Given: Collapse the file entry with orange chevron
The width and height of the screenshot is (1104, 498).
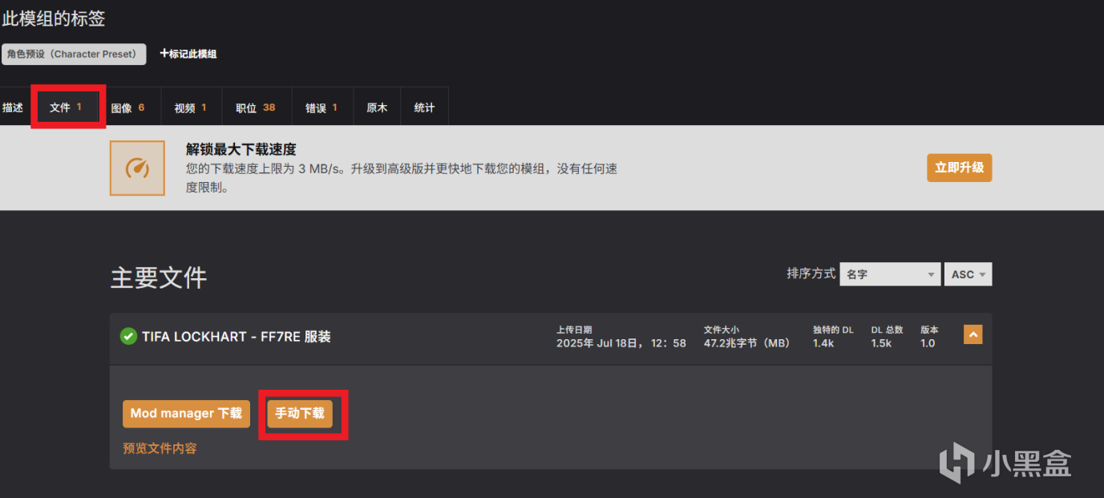Looking at the screenshot, I should pos(973,335).
